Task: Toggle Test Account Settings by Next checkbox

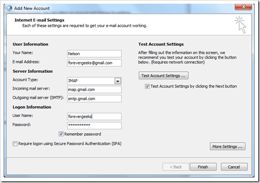Action: [x=147, y=86]
